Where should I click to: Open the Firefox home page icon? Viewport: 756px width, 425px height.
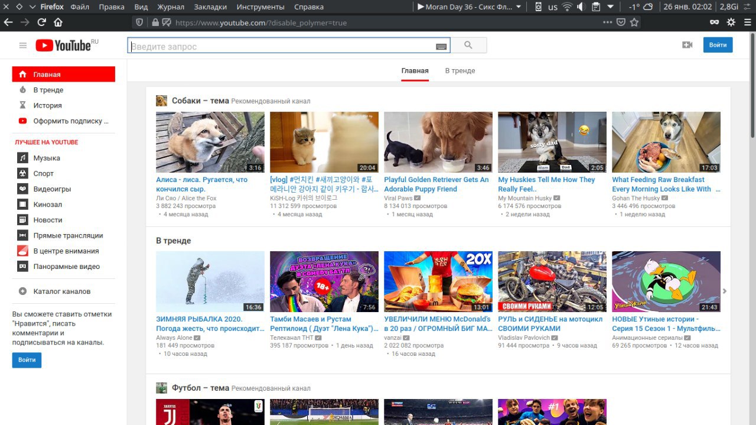coord(58,22)
